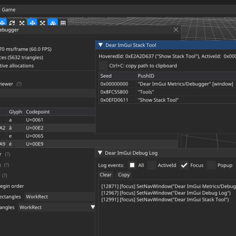Image resolution: width=236 pixels, height=236 pixels.
Task: Enable Popup log events checkbox
Action: [x=211, y=165]
